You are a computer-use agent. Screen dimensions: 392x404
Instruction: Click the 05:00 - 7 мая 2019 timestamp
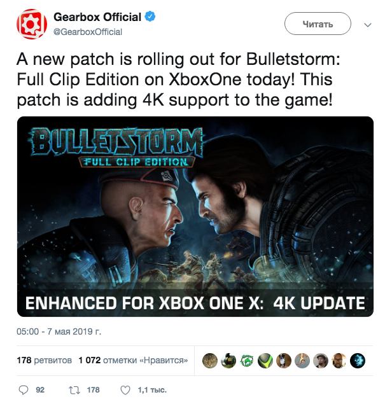(59, 331)
